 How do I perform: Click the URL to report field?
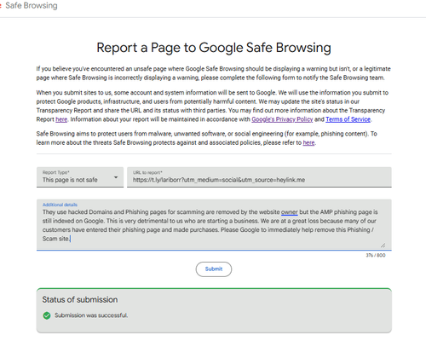tap(259, 177)
